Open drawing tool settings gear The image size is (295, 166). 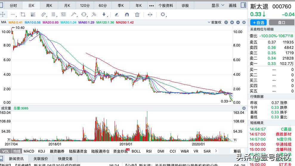[x=163, y=15]
